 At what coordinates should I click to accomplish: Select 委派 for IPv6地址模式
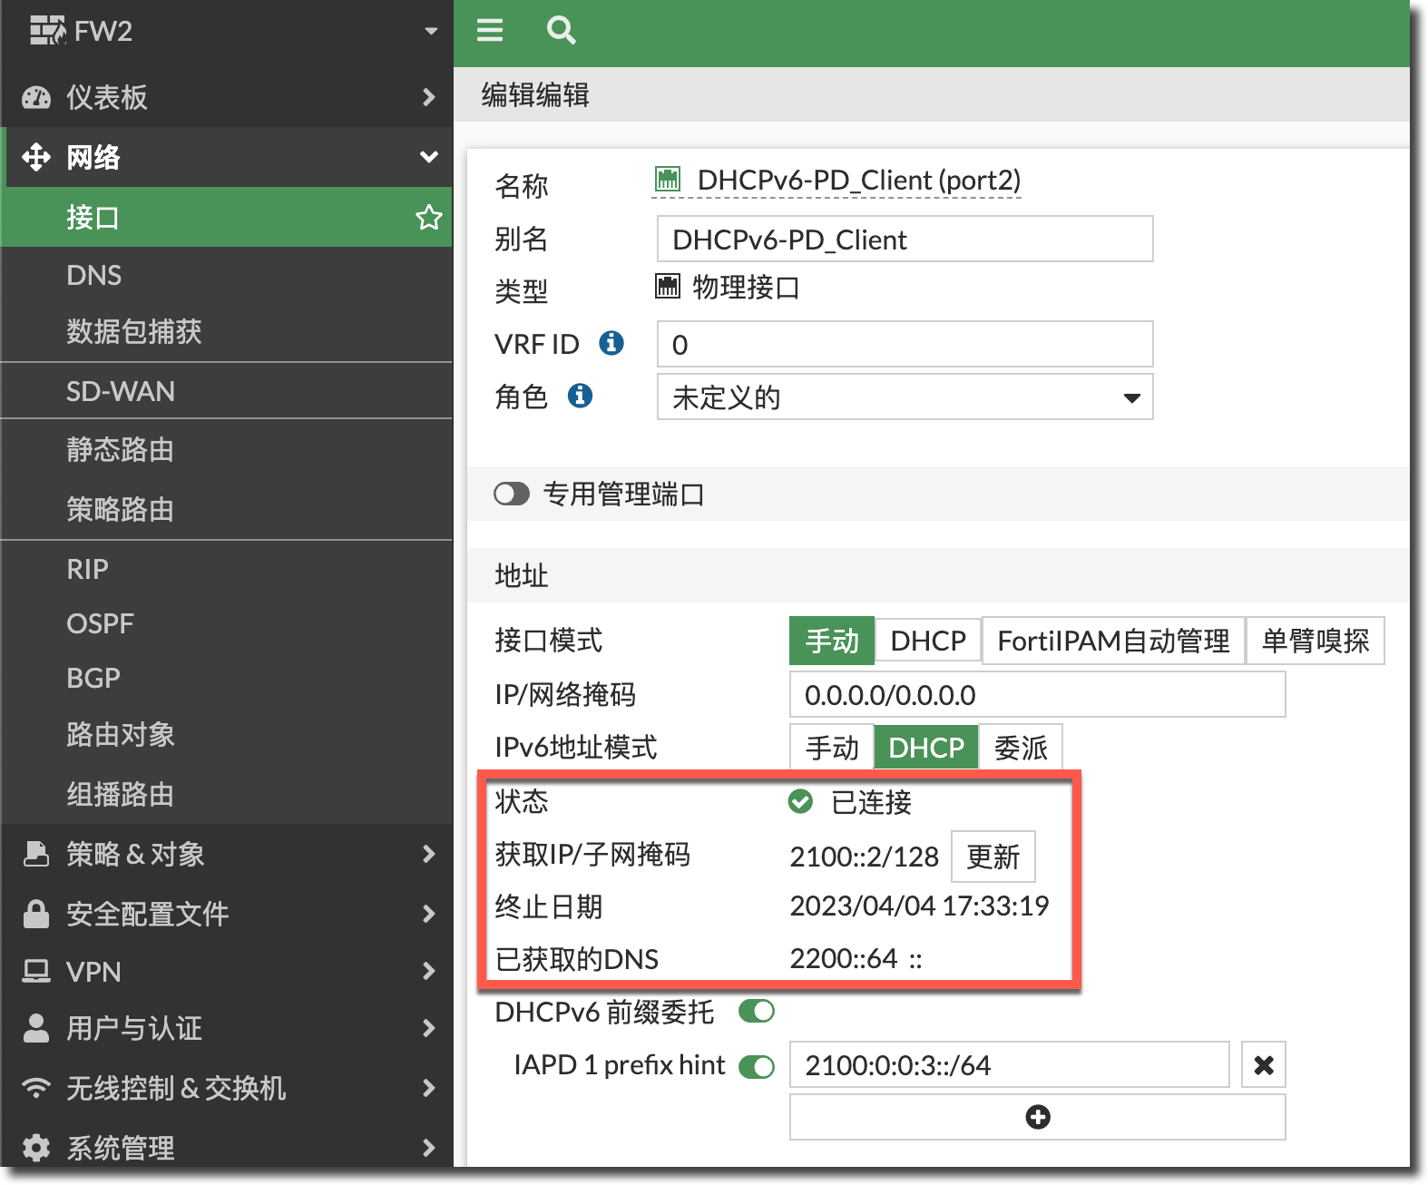tap(1021, 748)
